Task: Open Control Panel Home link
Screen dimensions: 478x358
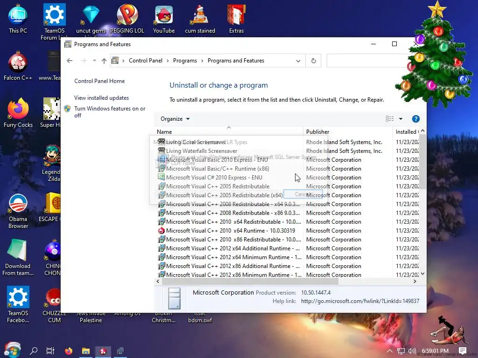Action: click(99, 81)
